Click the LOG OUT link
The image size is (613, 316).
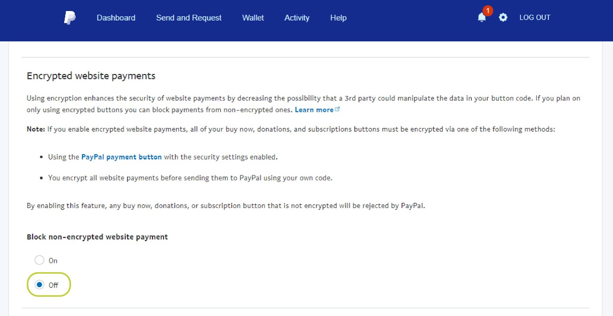pyautogui.click(x=535, y=18)
